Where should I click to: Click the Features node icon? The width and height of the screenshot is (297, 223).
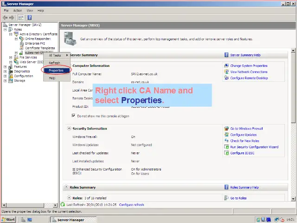[11, 67]
